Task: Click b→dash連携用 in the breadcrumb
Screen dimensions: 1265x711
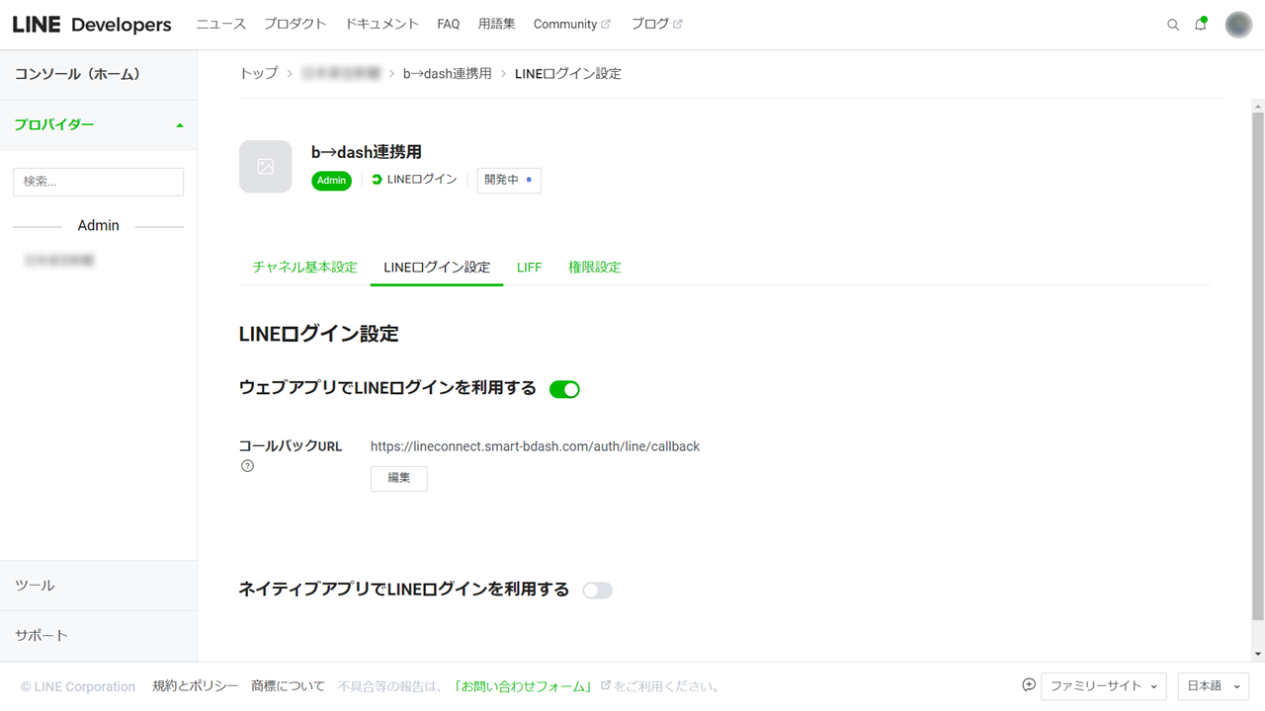Action: click(447, 74)
